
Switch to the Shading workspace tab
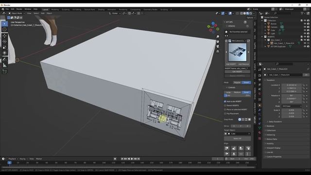point(101,10)
